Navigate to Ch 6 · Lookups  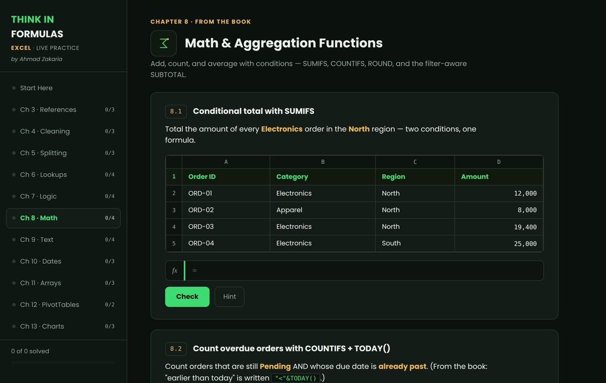[x=63, y=175]
